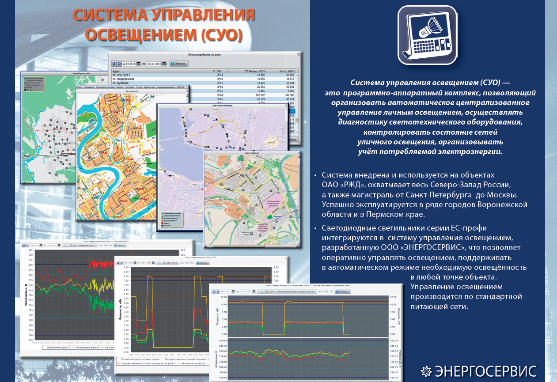Open end date calendar in Энергопотребление по дням

[164, 64]
